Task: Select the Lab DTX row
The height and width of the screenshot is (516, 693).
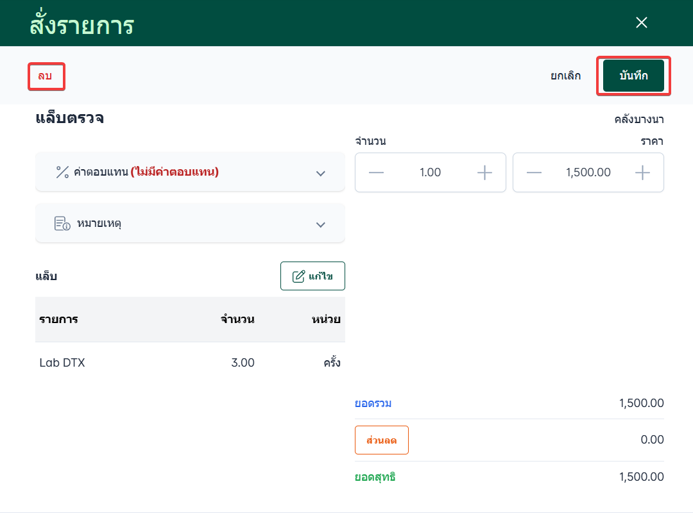Action: [190, 363]
